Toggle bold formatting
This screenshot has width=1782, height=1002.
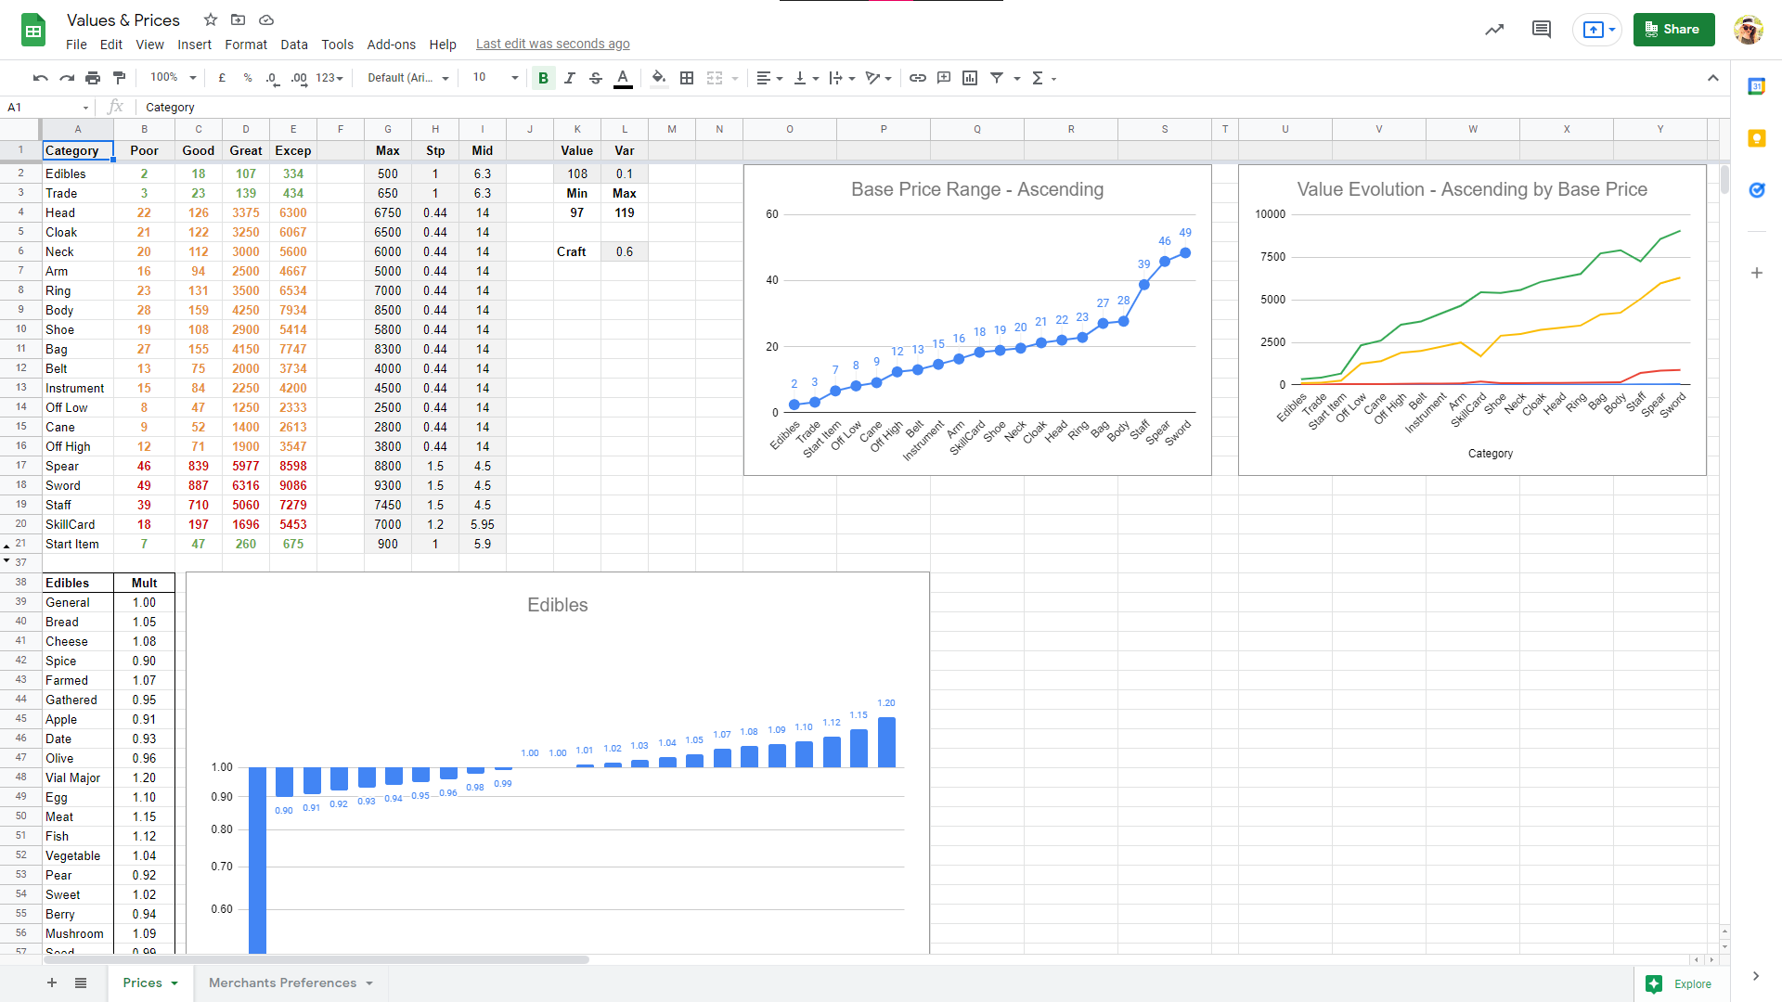pyautogui.click(x=543, y=78)
